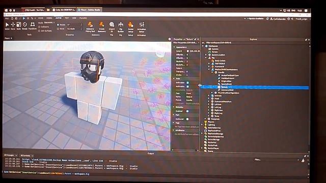The image size is (326, 183).
Task: Click the Filter Properties search field
Action: 186,43
